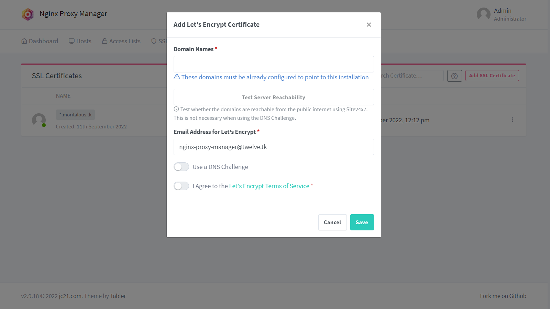Viewport: 550px width, 309px height.
Task: Close the Add Let's Encrypt Certificate dialog
Action: (369, 25)
